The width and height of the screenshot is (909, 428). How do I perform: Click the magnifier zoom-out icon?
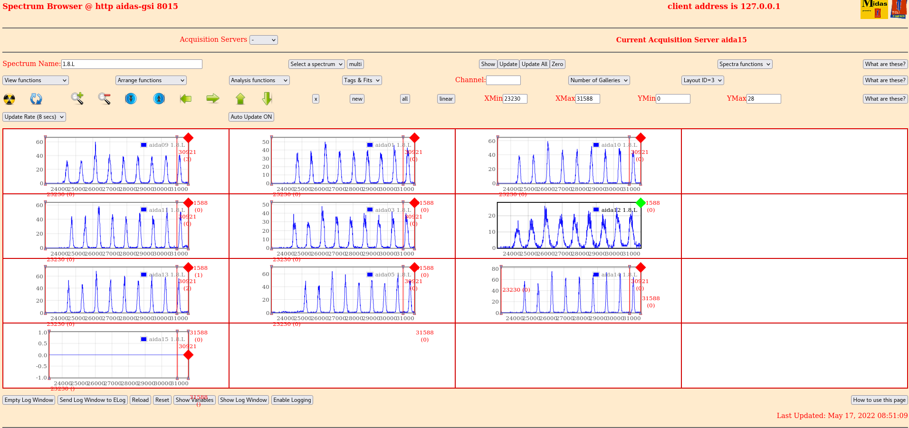point(104,98)
